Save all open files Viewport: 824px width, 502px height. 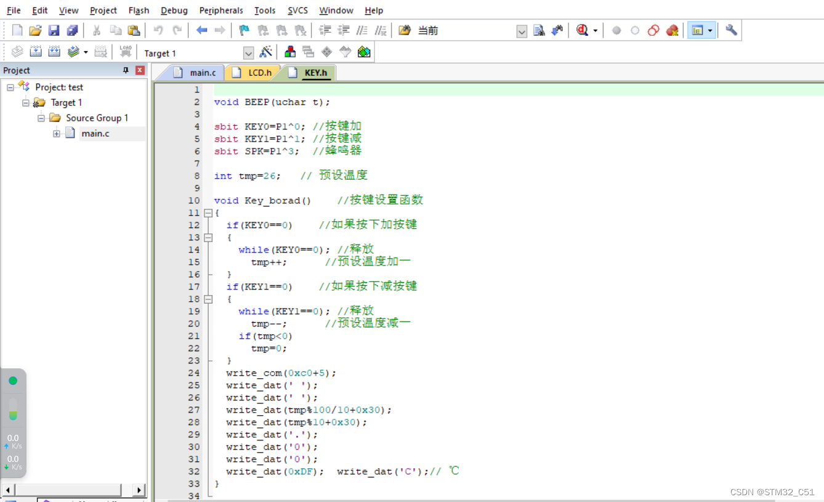click(x=72, y=30)
